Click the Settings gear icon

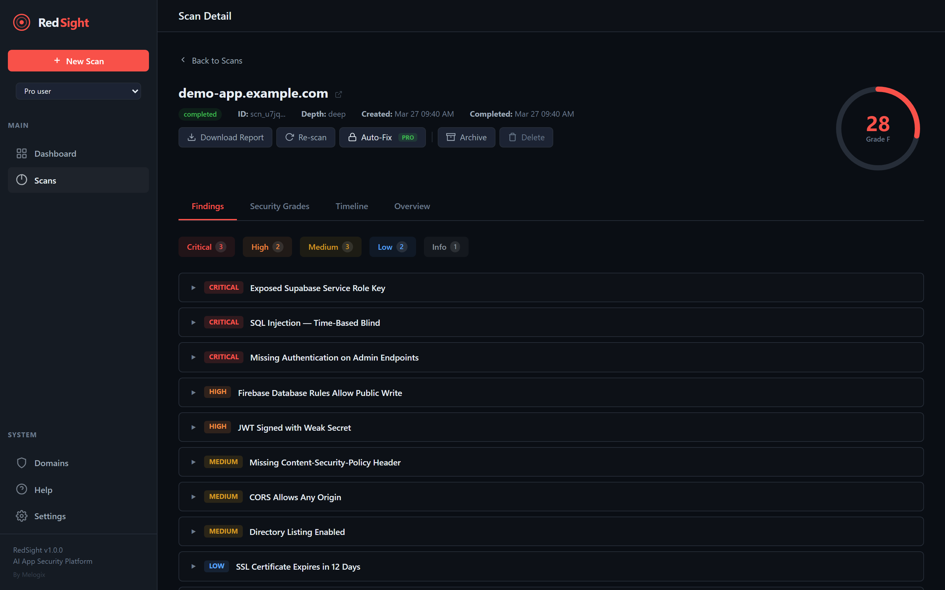click(21, 516)
